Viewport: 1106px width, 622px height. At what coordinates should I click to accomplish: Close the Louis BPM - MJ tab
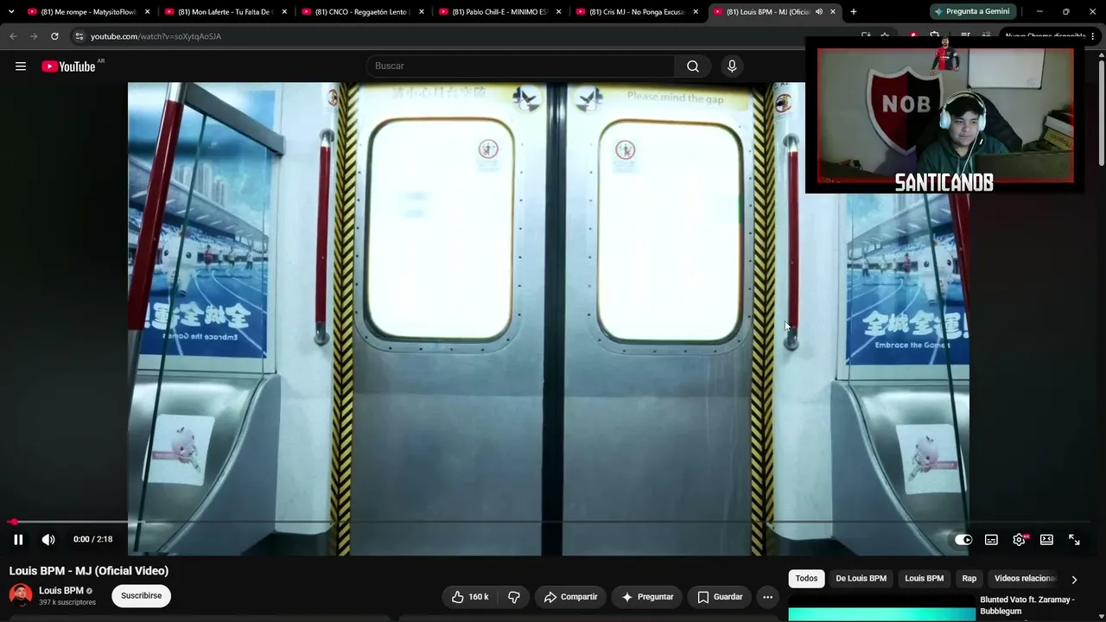coord(833,12)
